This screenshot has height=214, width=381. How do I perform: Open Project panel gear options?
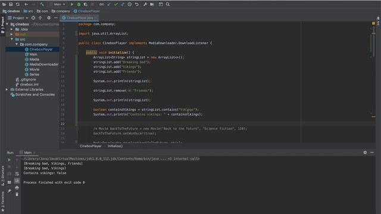(49, 18)
